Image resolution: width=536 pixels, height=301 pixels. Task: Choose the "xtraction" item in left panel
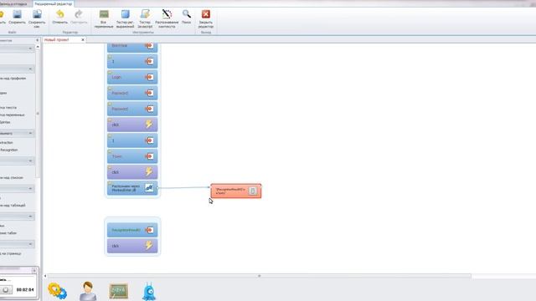tap(7, 142)
